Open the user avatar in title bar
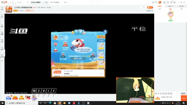This screenshot has height=105, width=187. pos(160,2)
